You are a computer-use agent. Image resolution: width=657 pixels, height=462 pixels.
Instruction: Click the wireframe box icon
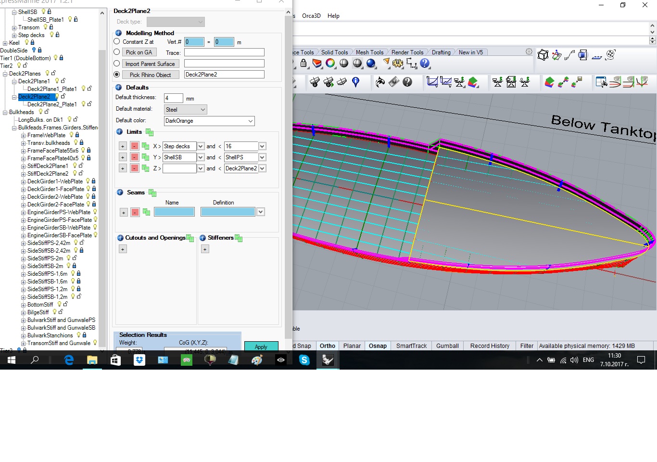543,55
